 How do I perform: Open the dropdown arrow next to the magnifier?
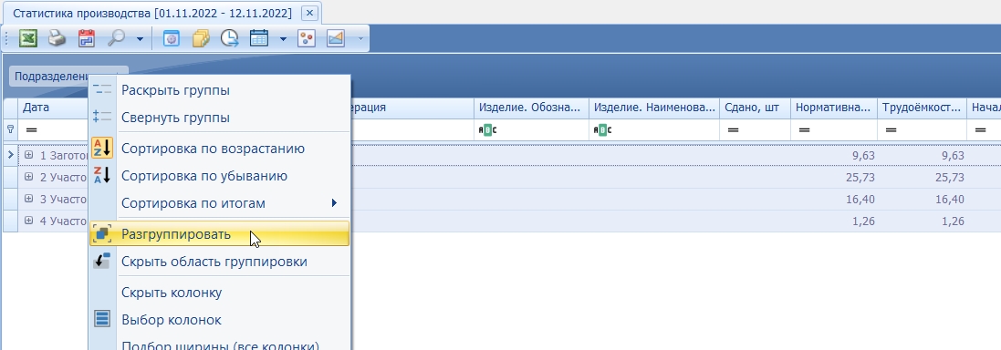140,39
